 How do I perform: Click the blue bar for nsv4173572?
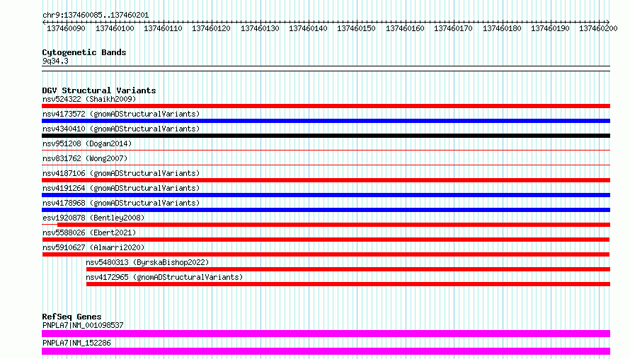326,121
